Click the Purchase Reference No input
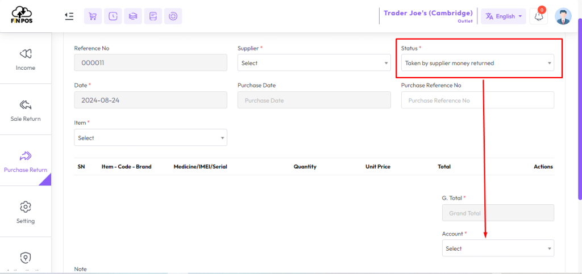Screen dimensions: 582x274 coord(477,100)
